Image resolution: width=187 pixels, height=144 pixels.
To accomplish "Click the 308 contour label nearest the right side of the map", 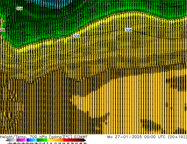I will click(128, 30).
